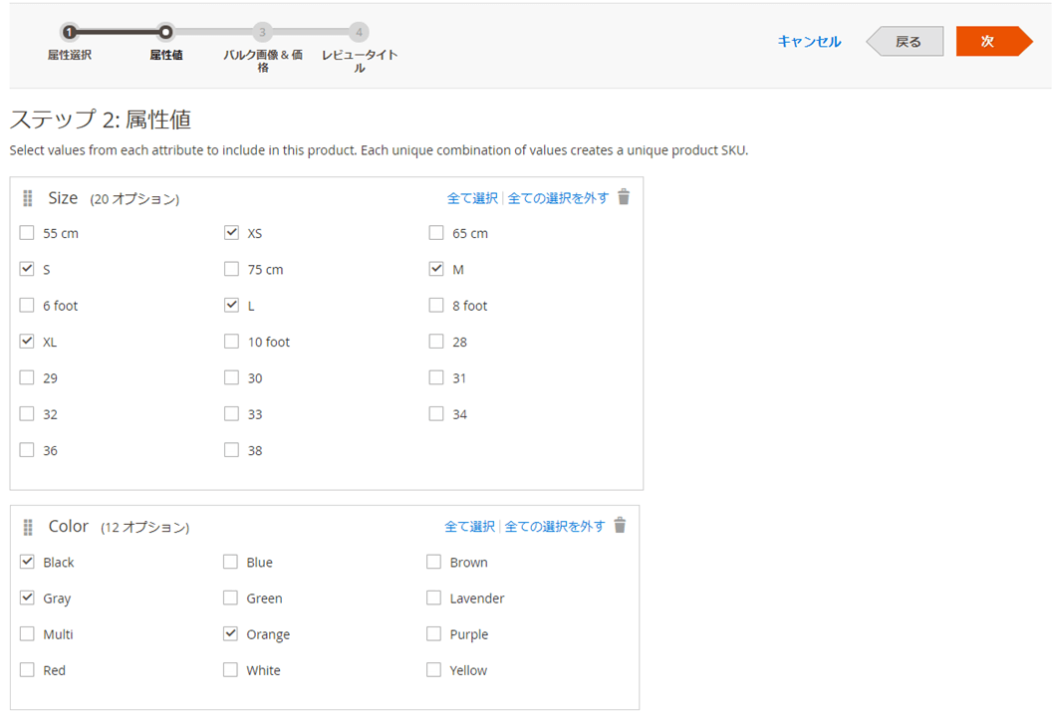Click the drag handle beside Size
The height and width of the screenshot is (721, 1057).
(27, 197)
